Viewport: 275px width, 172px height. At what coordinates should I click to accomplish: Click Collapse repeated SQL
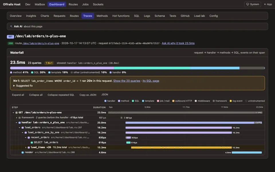[61, 95]
